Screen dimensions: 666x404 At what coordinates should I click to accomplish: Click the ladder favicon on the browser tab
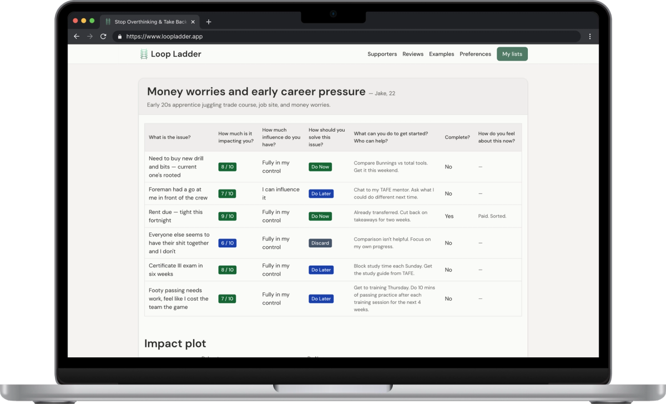(x=108, y=22)
